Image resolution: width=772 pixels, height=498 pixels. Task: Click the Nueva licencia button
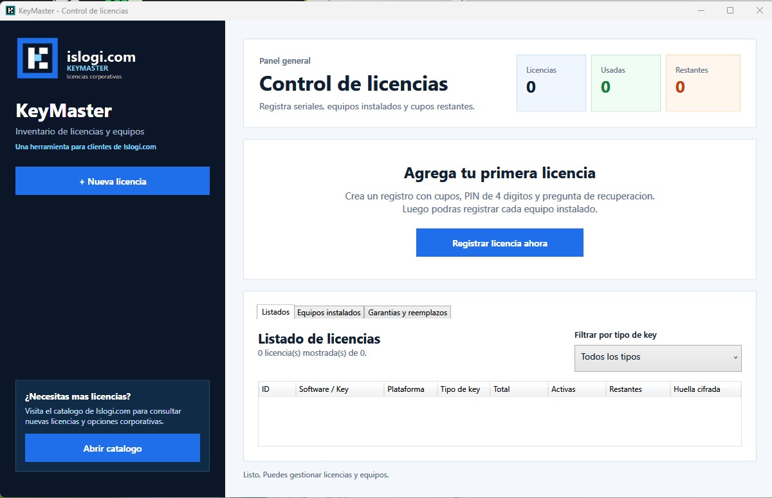[x=113, y=181]
